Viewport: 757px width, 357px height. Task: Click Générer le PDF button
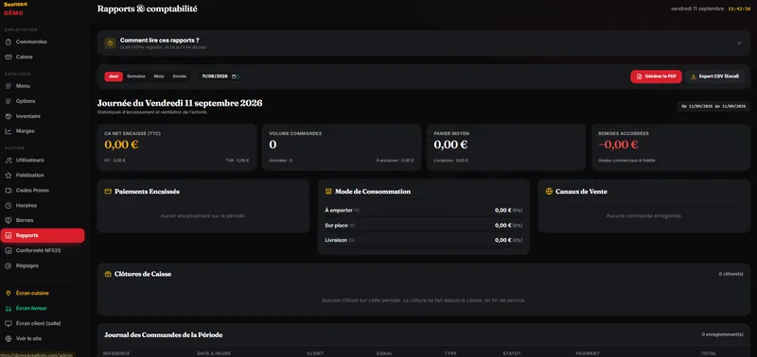pos(656,76)
